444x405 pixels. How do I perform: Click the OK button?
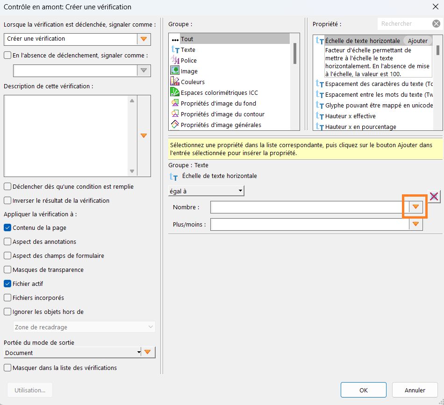click(363, 390)
